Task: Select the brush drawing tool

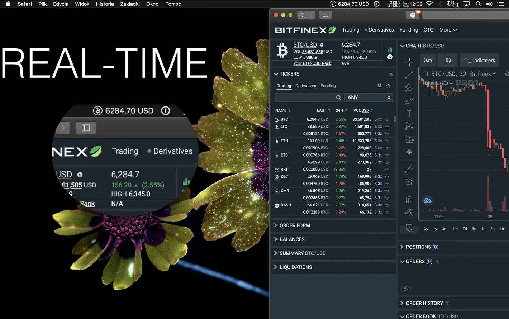Action: tap(409, 101)
